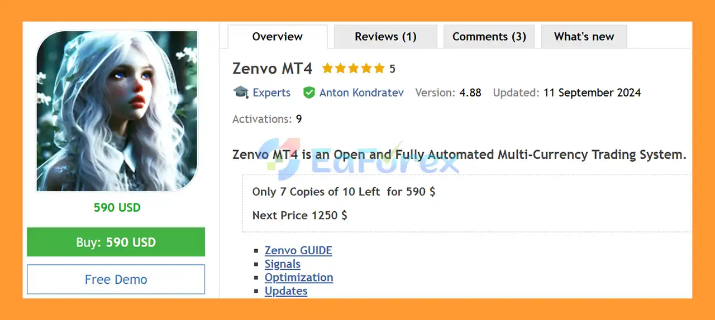Open the Zenvo GUIDE link
Screen dimensions: 715x320
coord(298,250)
